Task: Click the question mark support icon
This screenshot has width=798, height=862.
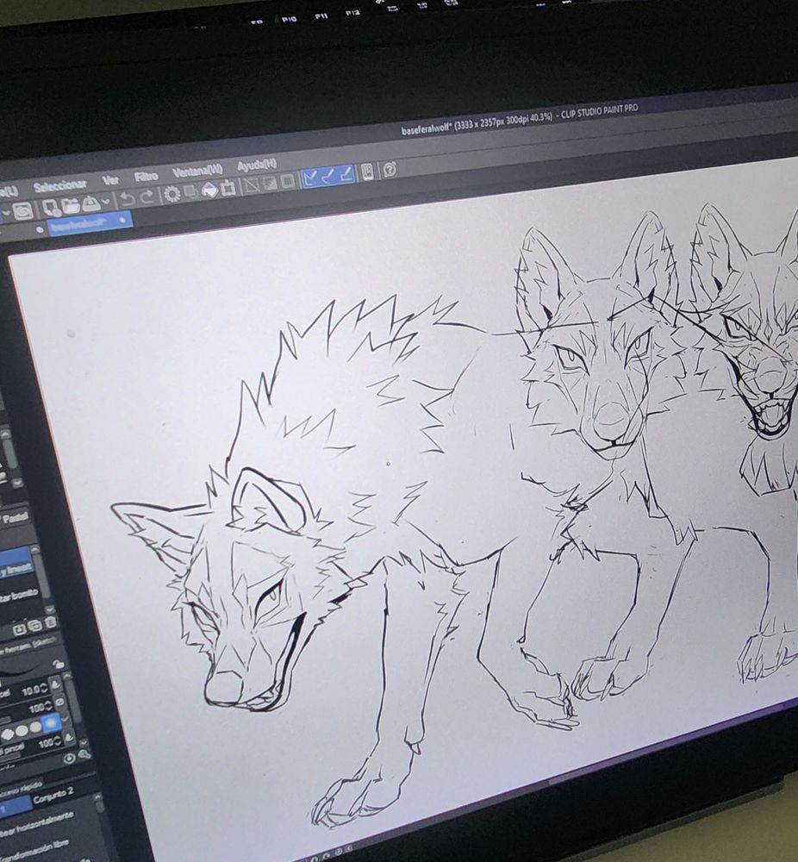Action: point(390,169)
